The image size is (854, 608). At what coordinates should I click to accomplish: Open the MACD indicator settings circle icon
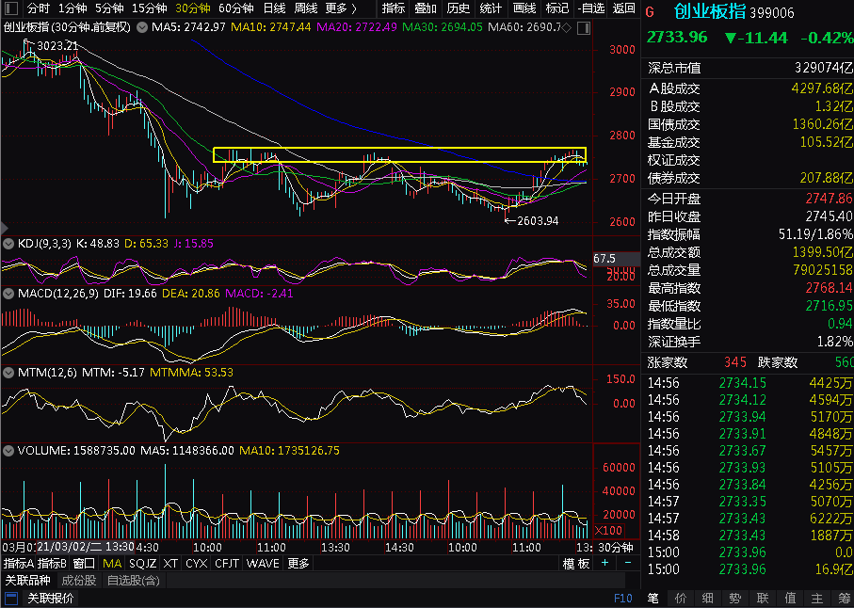(x=8, y=294)
